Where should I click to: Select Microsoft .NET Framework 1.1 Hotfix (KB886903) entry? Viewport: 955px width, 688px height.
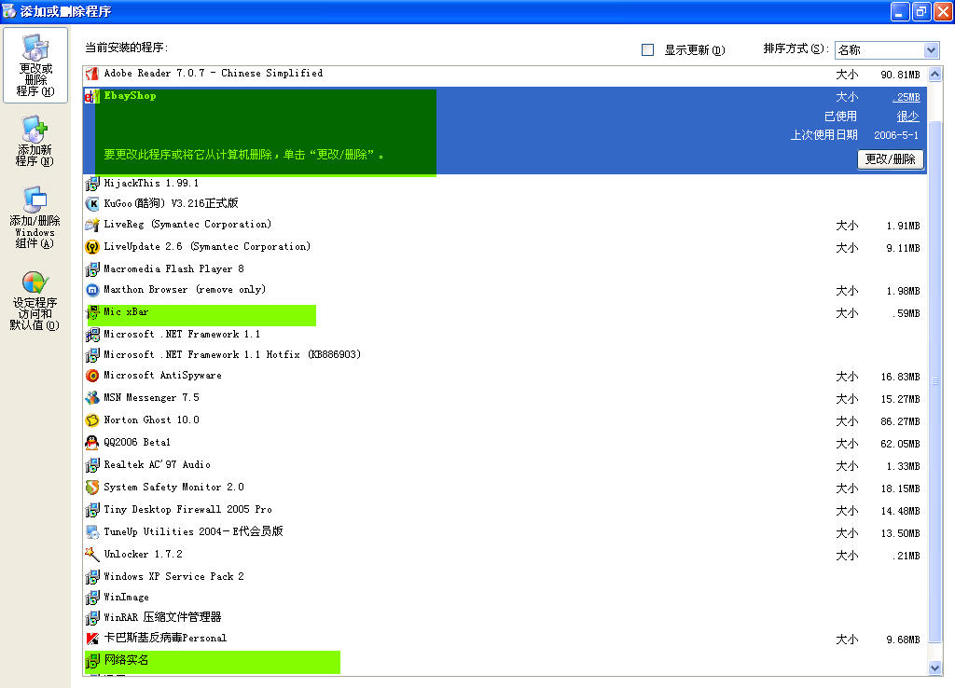(x=505, y=355)
